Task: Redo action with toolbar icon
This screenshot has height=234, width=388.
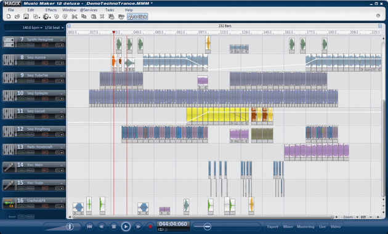Action: (65, 17)
